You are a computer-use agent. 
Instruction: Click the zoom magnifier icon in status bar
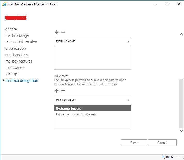[163, 157]
